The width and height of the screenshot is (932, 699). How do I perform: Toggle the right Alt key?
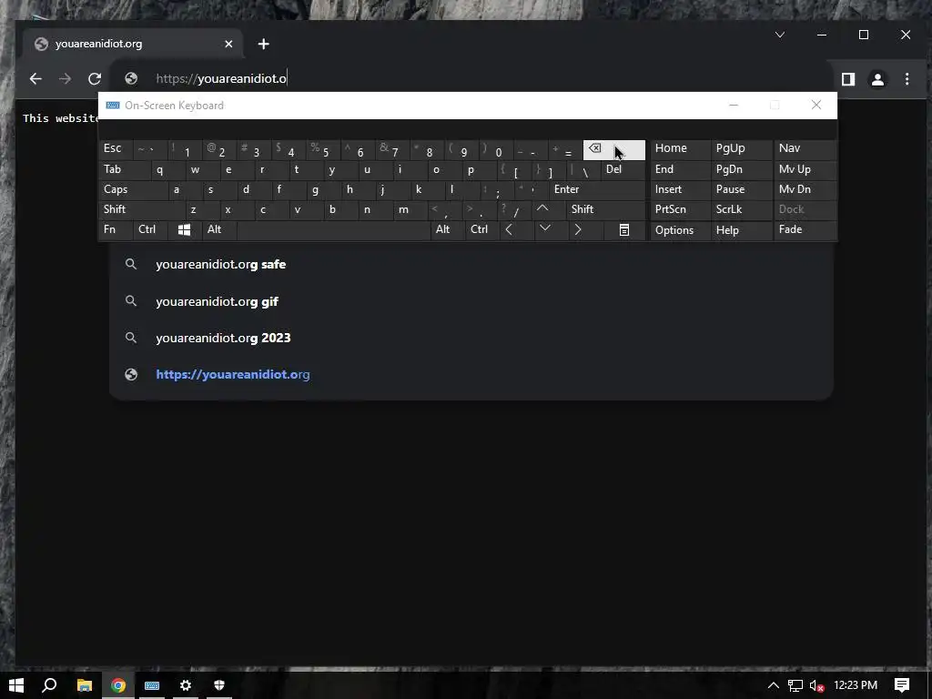pyautogui.click(x=447, y=230)
